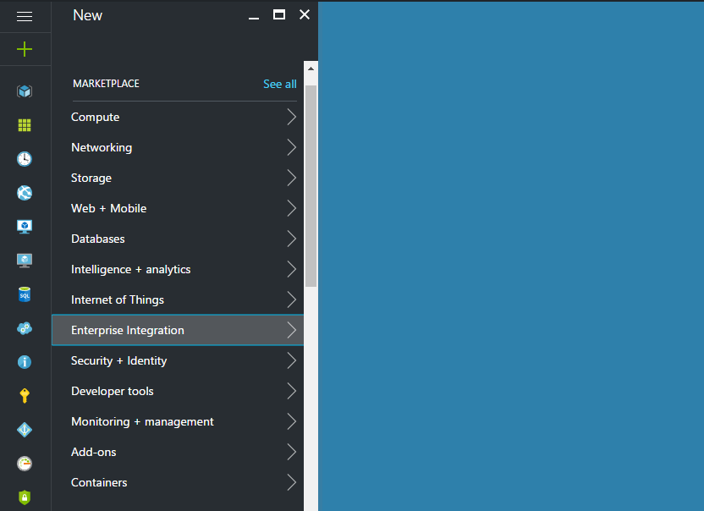This screenshot has height=511, width=704.
Task: Select the Databases category
Action: pos(178,239)
